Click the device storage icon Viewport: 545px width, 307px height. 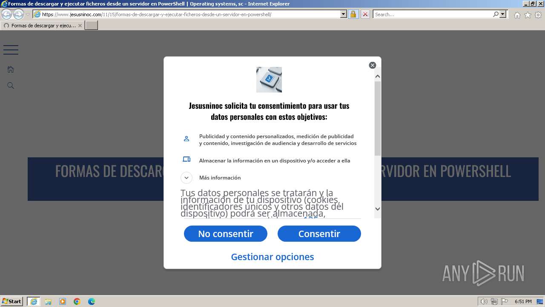[x=186, y=159]
